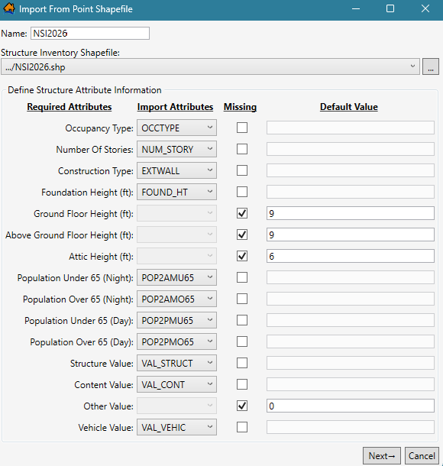The image size is (443, 466).
Task: Click the Attic Height default value field
Action: pos(351,256)
